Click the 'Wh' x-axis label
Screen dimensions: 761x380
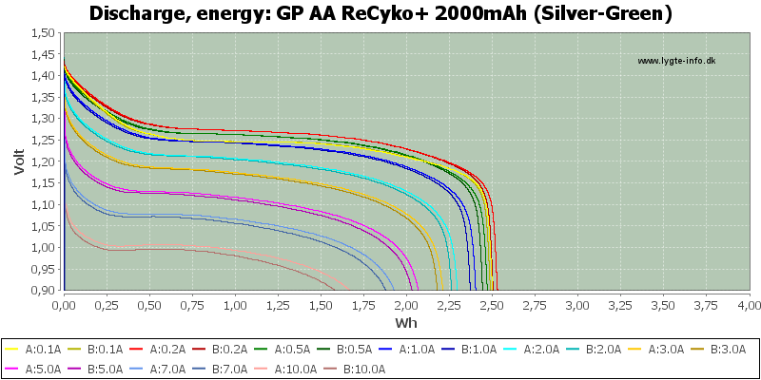point(406,323)
